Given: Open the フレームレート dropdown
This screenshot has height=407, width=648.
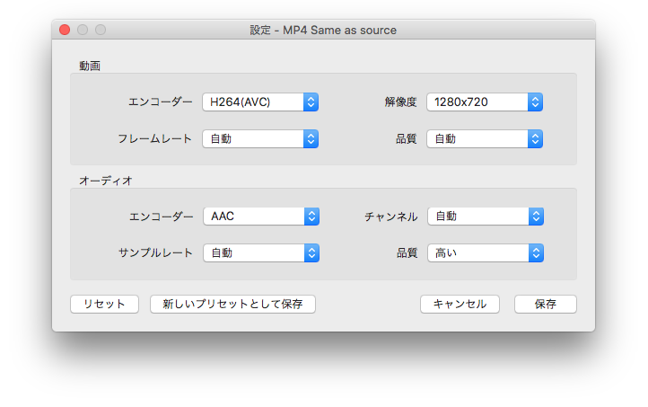Looking at the screenshot, I should tap(260, 138).
